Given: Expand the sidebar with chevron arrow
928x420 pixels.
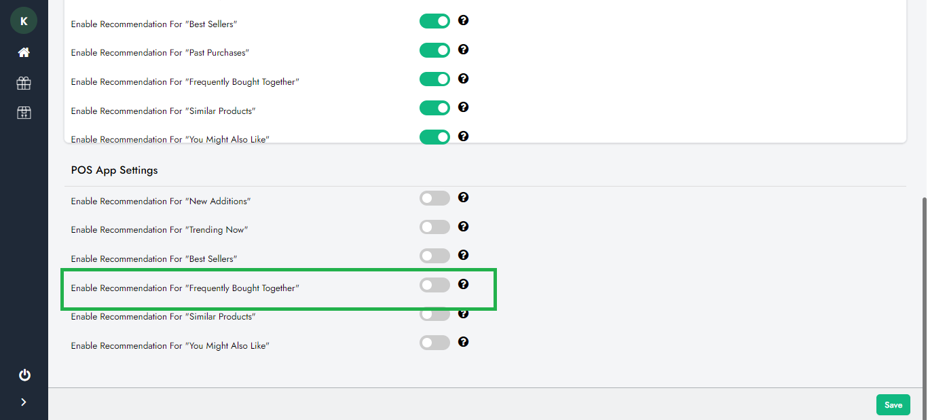Looking at the screenshot, I should click(24, 402).
